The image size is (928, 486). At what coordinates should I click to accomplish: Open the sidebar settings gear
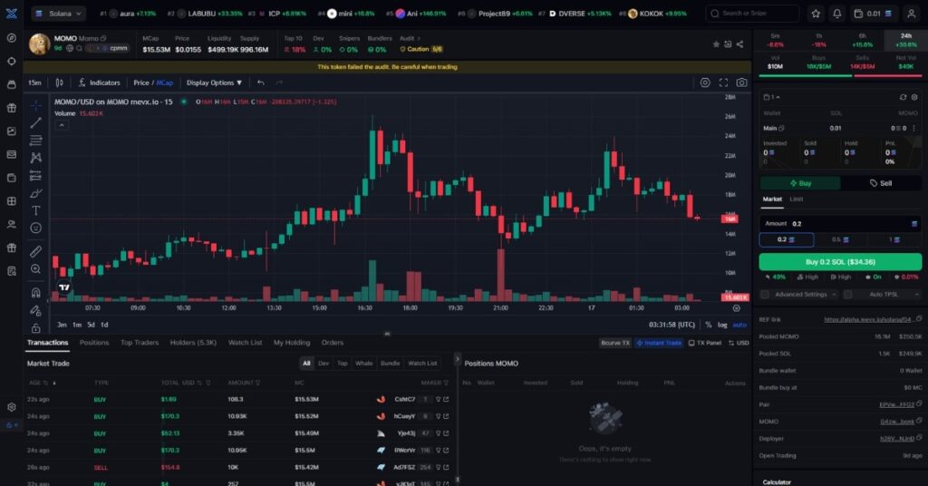click(x=11, y=407)
